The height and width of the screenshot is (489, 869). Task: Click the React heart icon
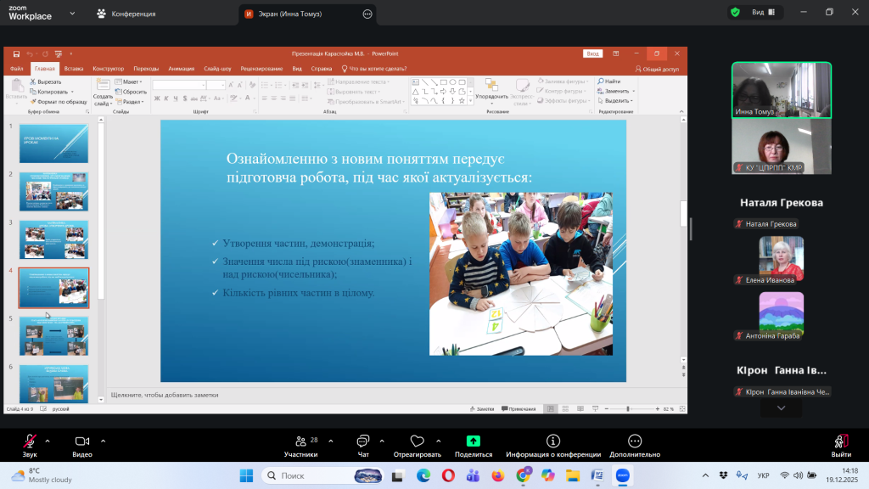(x=417, y=441)
